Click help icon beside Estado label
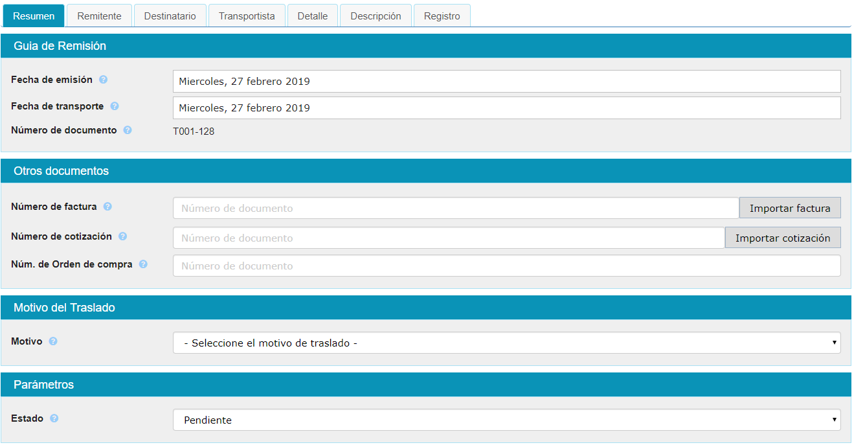The image size is (854, 445). [54, 418]
